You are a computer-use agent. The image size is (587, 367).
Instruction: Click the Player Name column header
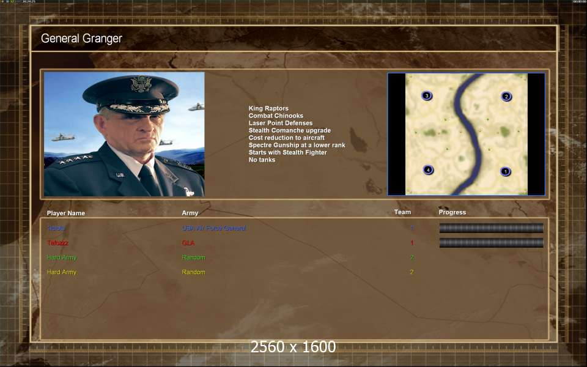coord(66,213)
